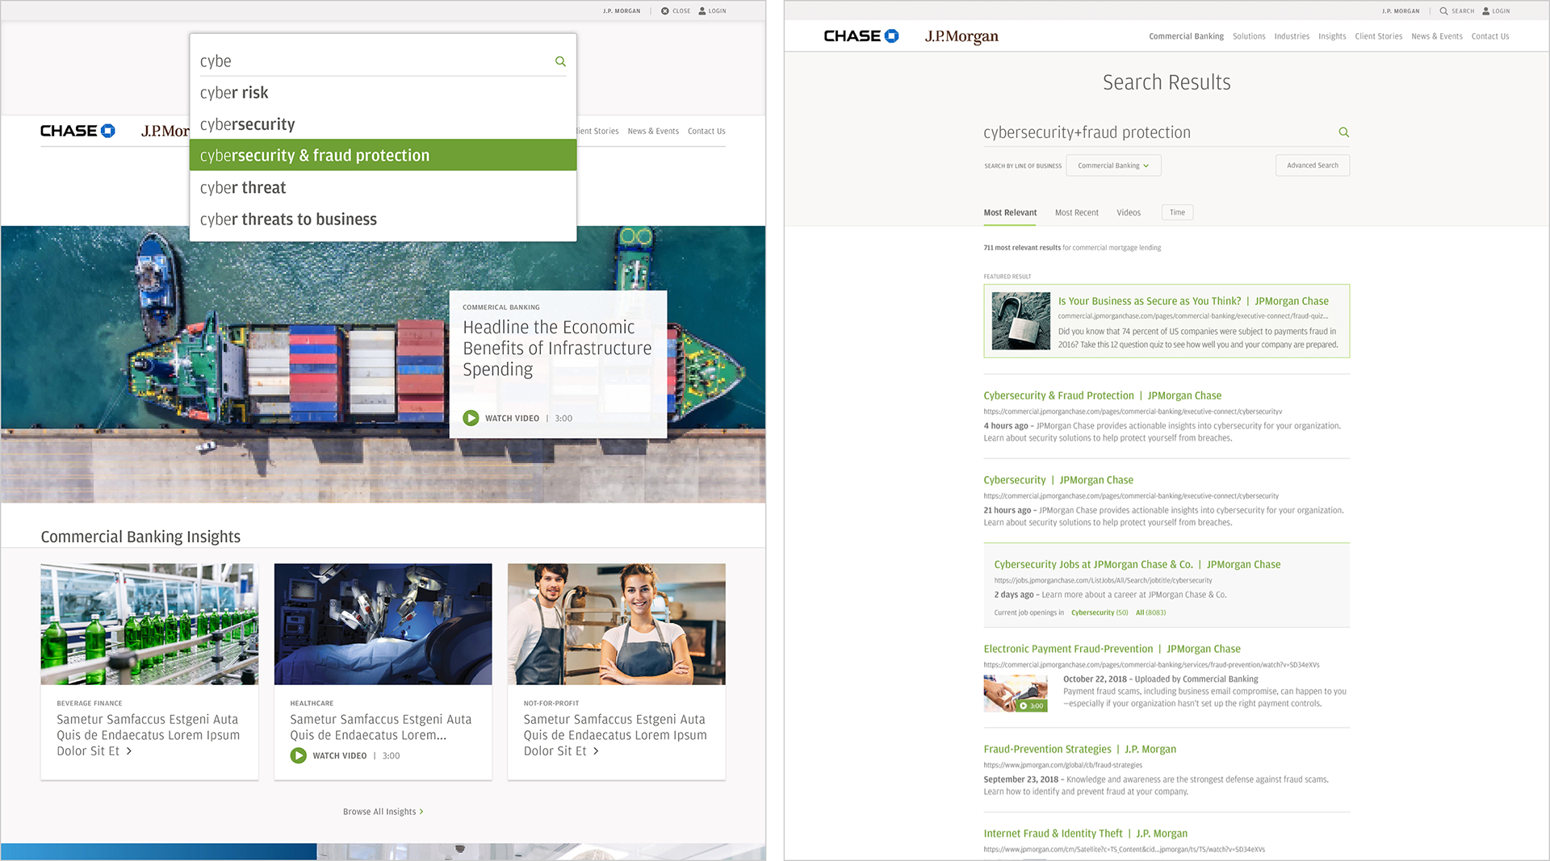Viewport: 1550px width, 861px height.
Task: Play the Infrastructure Spending Watch Video button
Action: tap(471, 418)
